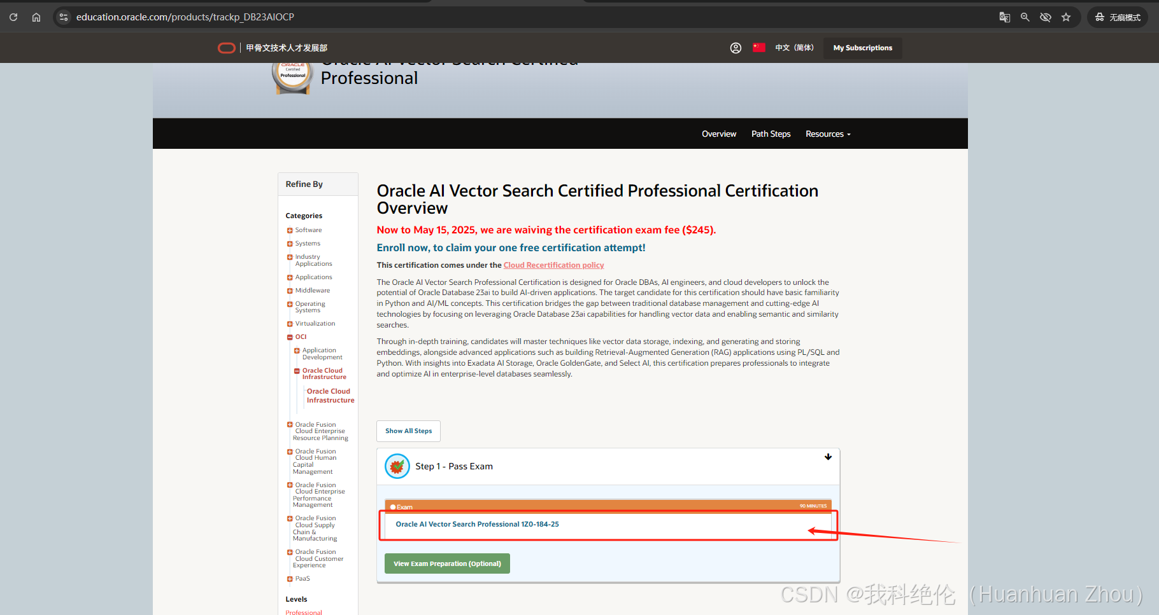
Task: Bookmark this page with the star icon
Action: [1066, 17]
